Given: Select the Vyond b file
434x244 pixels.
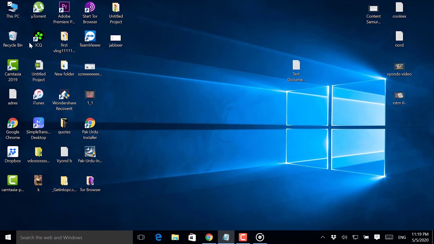Looking at the screenshot, I should point(64,155).
